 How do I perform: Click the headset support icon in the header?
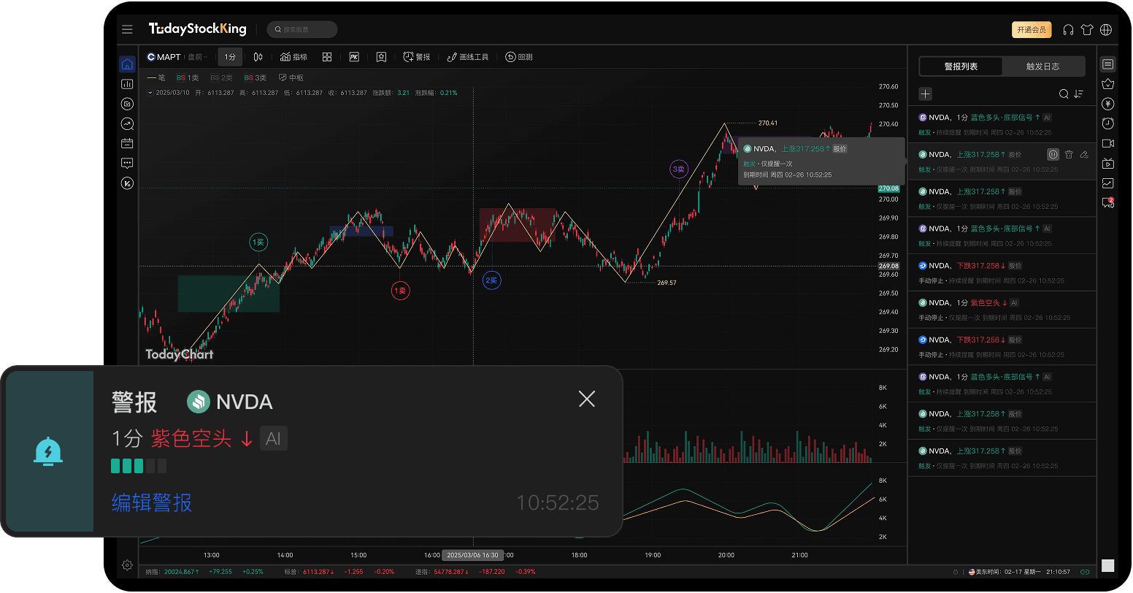[x=1068, y=30]
